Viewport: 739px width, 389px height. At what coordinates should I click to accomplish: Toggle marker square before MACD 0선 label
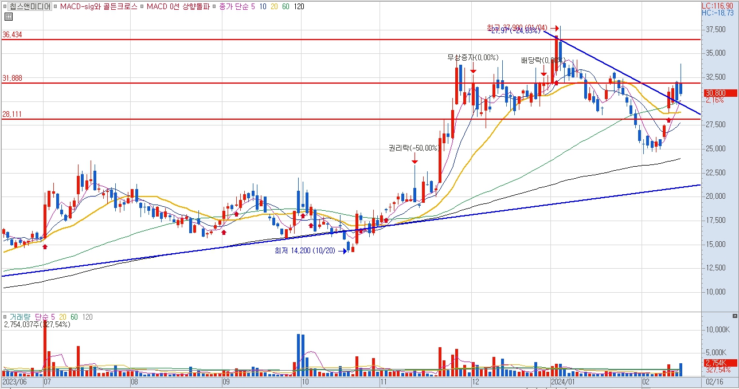pos(142,7)
